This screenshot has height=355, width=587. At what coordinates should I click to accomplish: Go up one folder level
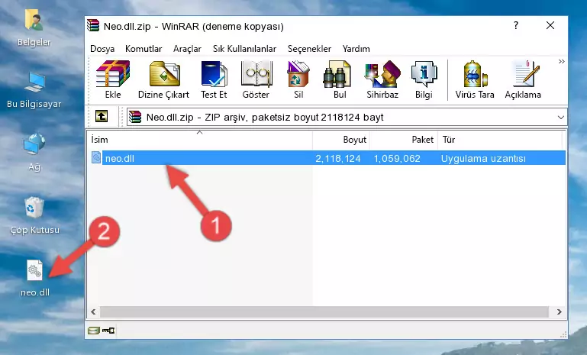point(102,117)
